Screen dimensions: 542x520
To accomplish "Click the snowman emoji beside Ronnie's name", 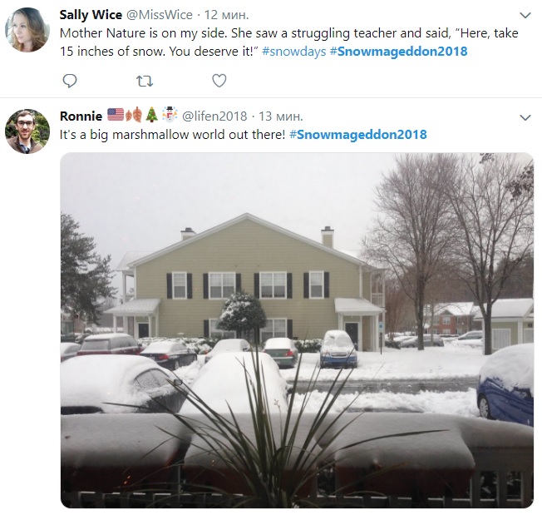I will (170, 115).
